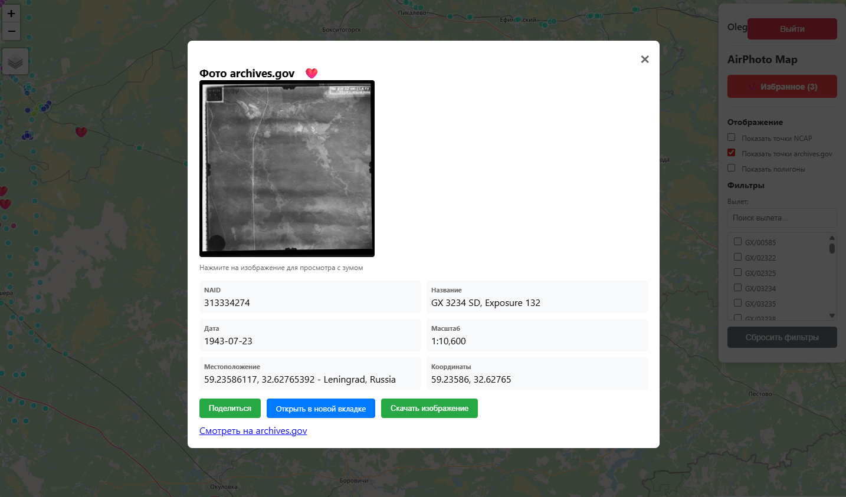Screen dimensions: 846x497
Task: Close the photo details dialog
Action: tap(644, 59)
